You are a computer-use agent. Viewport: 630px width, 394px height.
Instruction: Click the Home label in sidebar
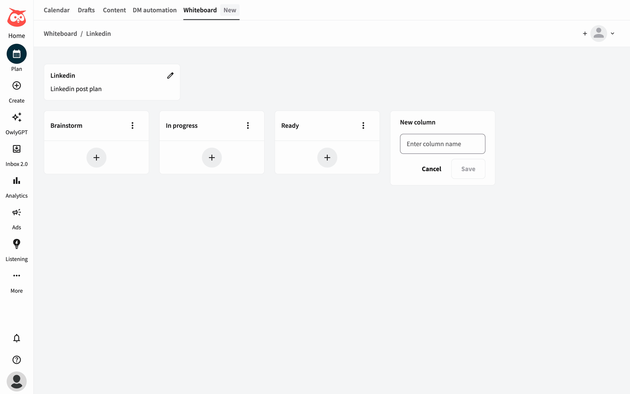[16, 36]
